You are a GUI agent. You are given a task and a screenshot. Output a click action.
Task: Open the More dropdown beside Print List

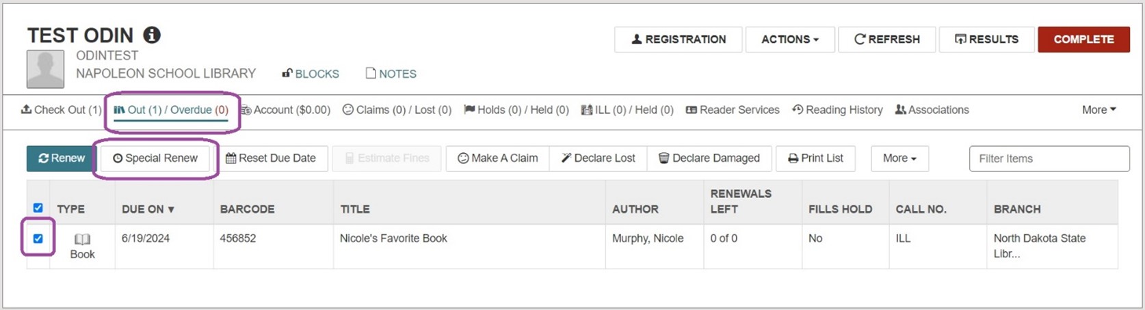coord(899,158)
